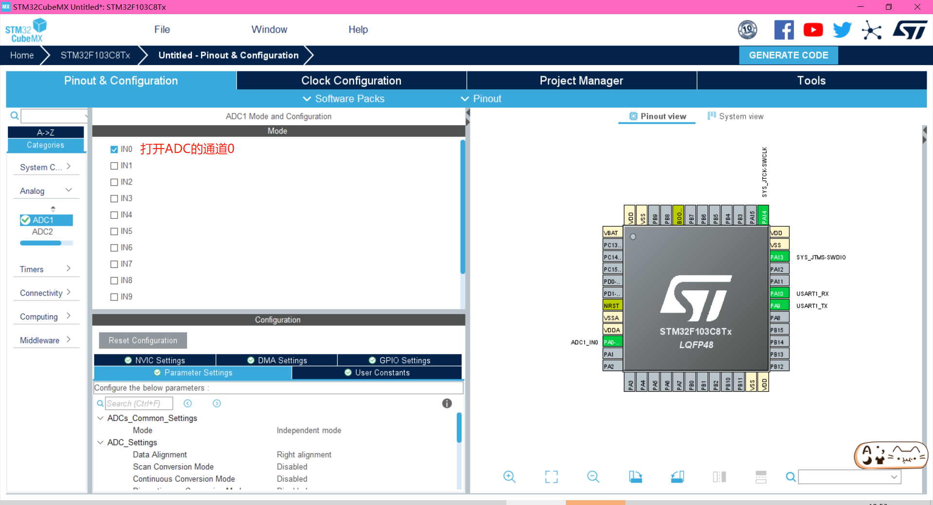Click the parameter info icon
Image resolution: width=933 pixels, height=505 pixels.
[x=447, y=404]
